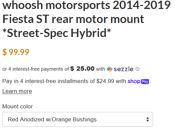Open the Mount color select box

click(78, 119)
